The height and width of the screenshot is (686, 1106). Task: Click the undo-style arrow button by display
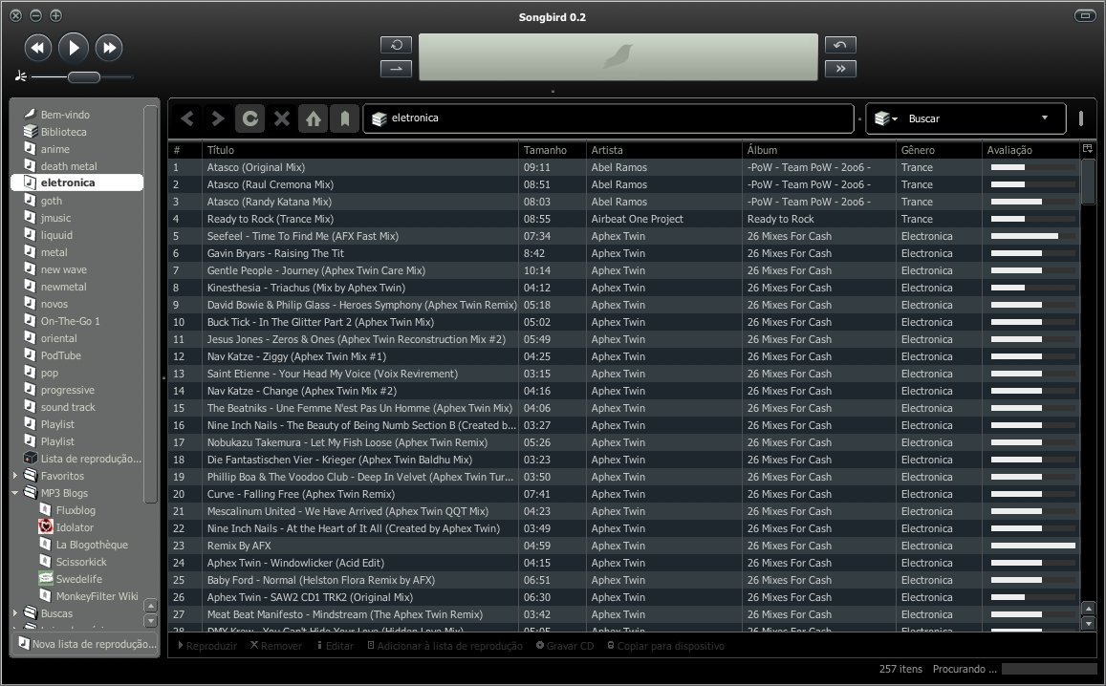tap(840, 44)
